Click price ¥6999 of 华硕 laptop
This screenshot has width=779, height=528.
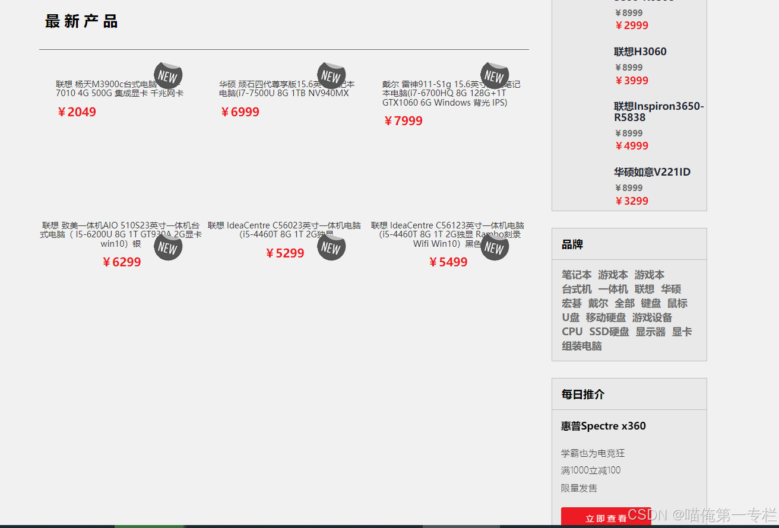click(x=239, y=112)
